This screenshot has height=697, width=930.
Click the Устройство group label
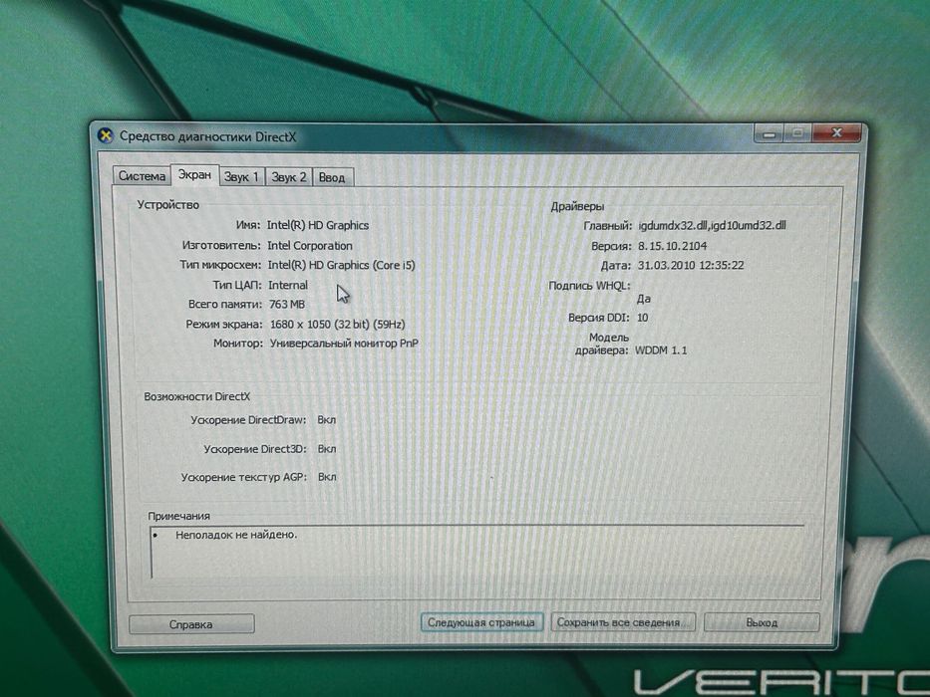pyautogui.click(x=168, y=204)
